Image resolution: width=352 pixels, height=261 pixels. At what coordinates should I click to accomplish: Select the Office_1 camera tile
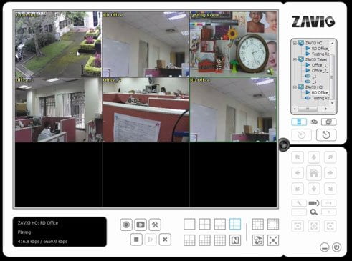[x=58, y=109]
